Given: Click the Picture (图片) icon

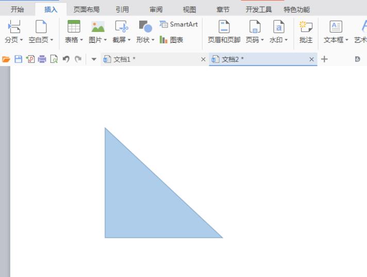Looking at the screenshot, I should tap(98, 26).
